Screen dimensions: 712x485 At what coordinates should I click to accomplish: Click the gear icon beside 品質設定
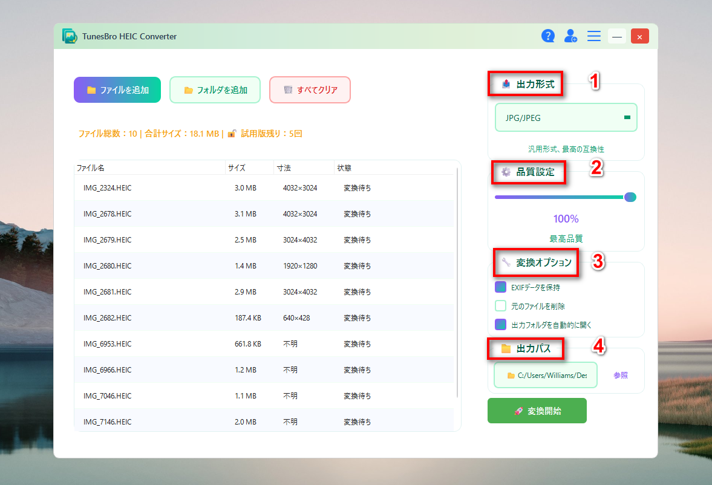coord(506,172)
